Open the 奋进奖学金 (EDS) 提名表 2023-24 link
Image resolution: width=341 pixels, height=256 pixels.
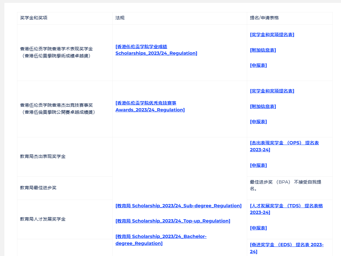tap(287, 248)
